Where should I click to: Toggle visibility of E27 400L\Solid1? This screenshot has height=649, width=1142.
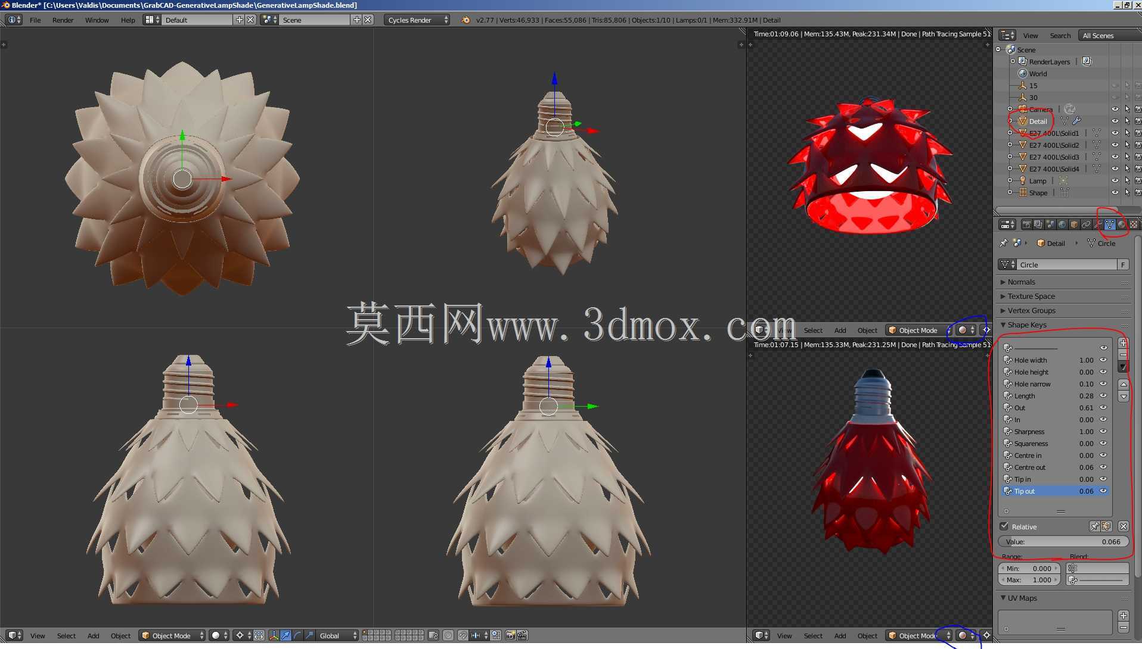1115,133
